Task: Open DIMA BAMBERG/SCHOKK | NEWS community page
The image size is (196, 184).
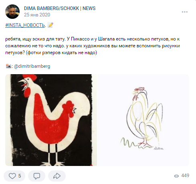Action: pos(60,8)
